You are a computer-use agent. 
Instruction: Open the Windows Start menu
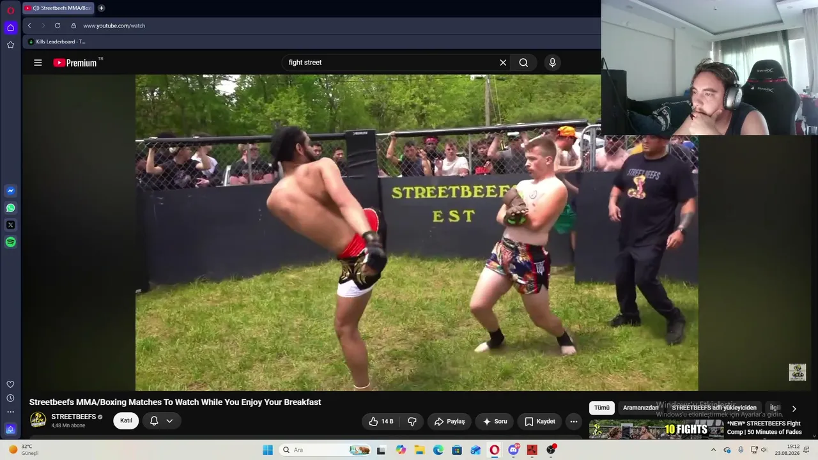268,450
